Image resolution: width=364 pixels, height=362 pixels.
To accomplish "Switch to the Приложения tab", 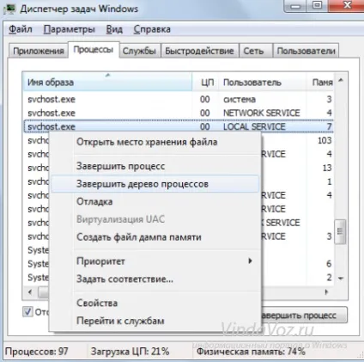I will click(39, 51).
